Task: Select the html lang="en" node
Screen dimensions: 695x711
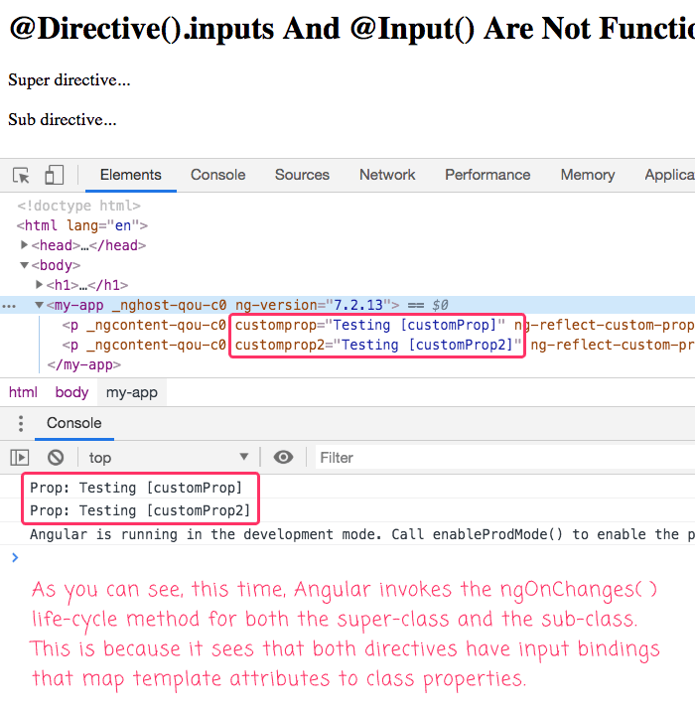Action: pos(82,225)
